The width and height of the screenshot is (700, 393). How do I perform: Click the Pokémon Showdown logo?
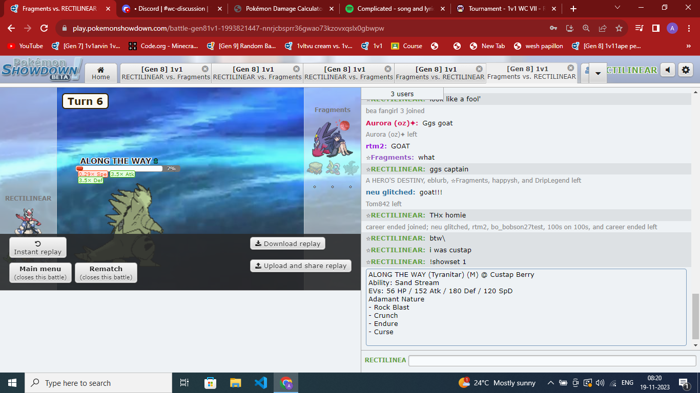coord(42,69)
